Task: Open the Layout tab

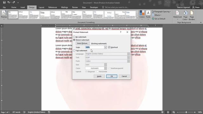Action: pyautogui.click(x=42, y=7)
